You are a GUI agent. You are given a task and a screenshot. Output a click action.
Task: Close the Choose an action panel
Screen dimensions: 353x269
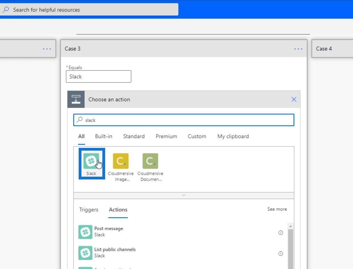click(294, 99)
